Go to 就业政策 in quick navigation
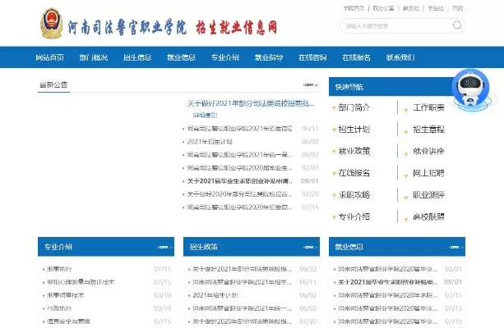The width and height of the screenshot is (504, 328). 354,151
